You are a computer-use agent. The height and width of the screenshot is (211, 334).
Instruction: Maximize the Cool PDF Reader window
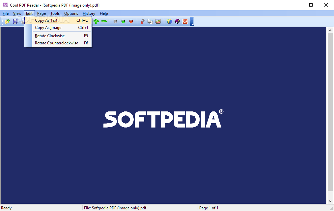coord(311,5)
